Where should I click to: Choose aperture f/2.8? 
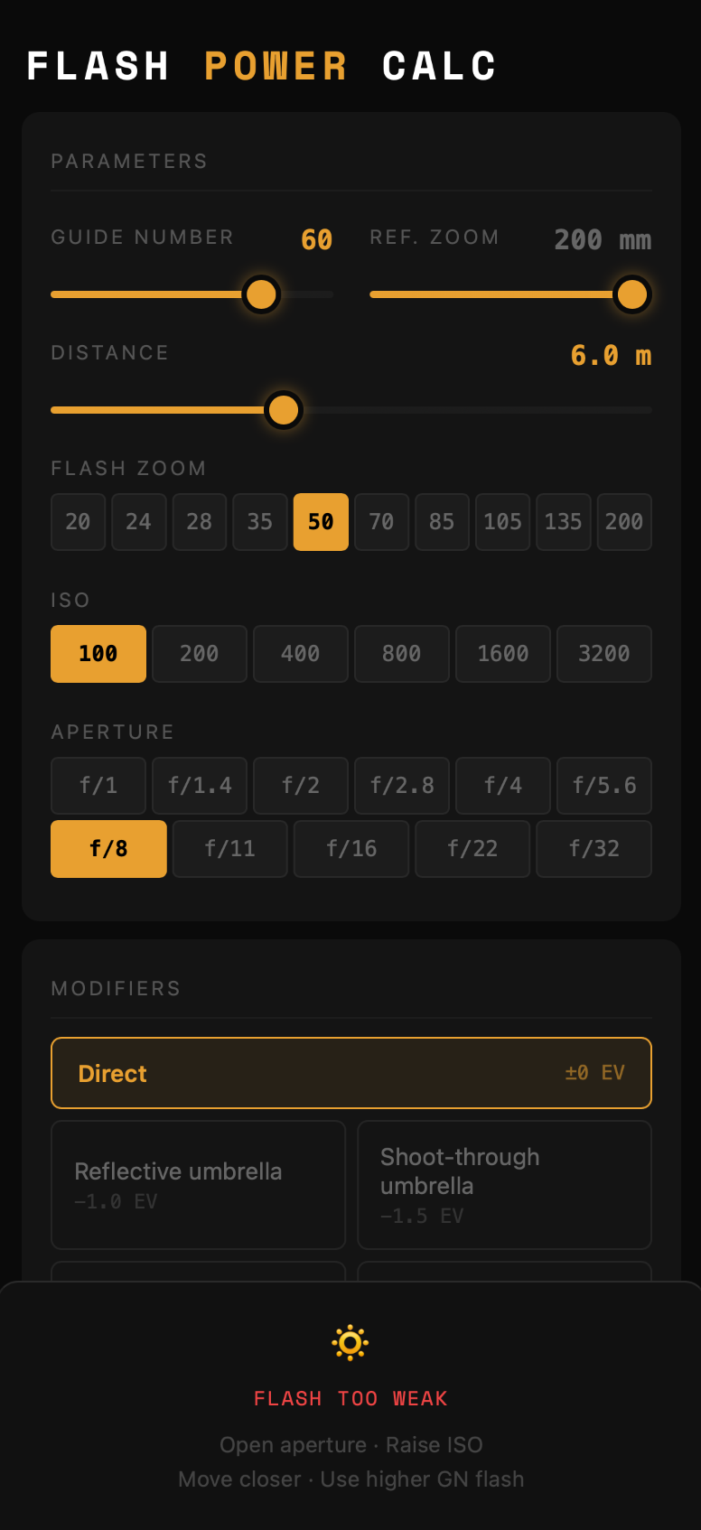pos(401,786)
